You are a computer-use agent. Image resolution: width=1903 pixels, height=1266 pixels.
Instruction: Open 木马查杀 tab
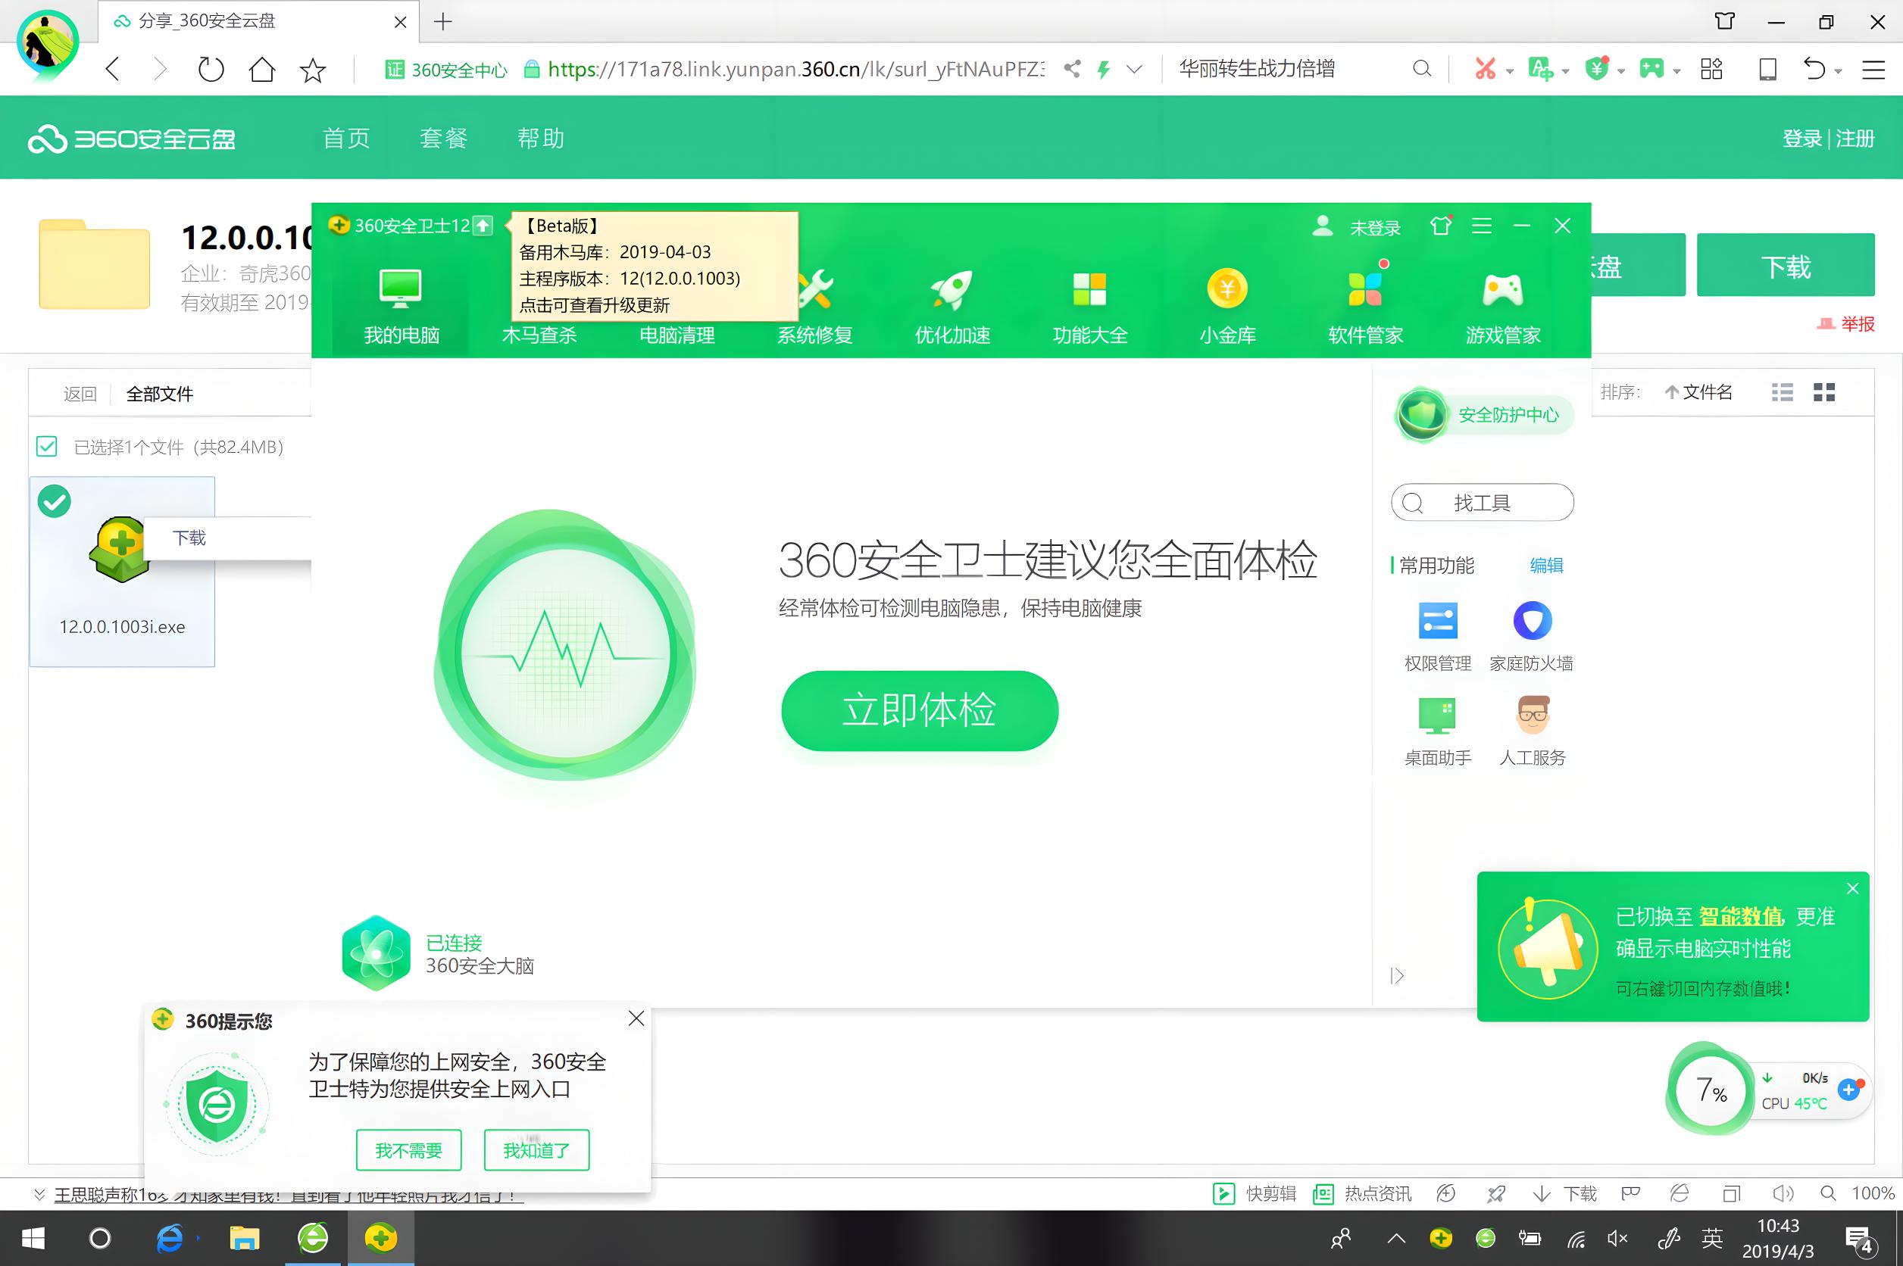tap(539, 334)
